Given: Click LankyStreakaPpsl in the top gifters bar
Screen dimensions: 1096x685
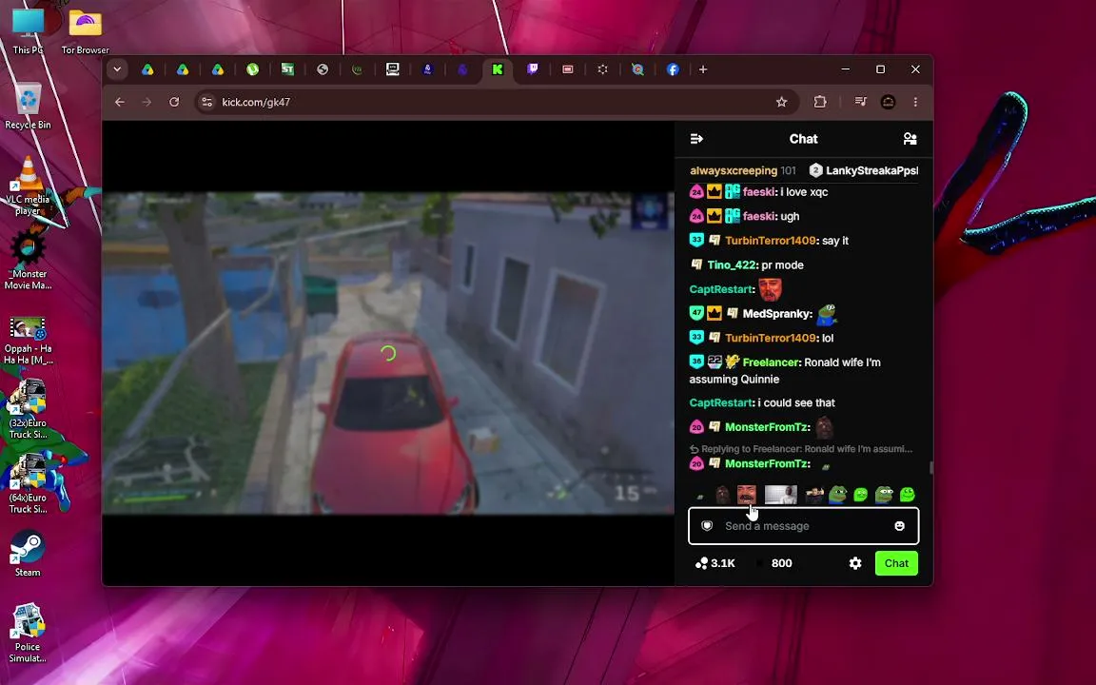Looking at the screenshot, I should 871,170.
